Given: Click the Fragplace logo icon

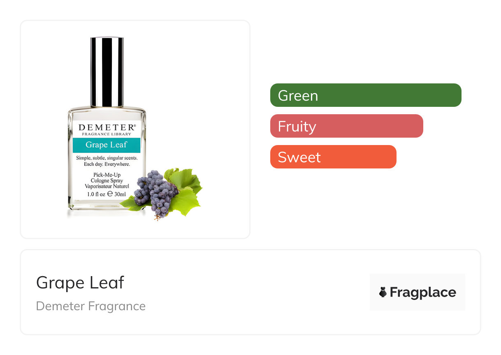Looking at the screenshot, I should pos(383,292).
